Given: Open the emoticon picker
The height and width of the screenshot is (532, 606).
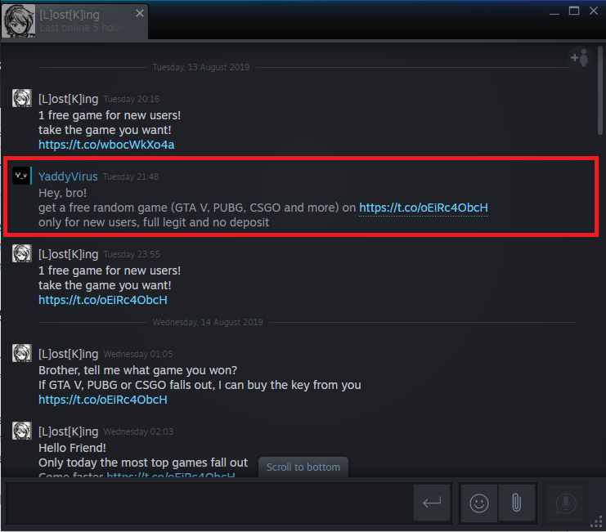Looking at the screenshot, I should (x=479, y=503).
